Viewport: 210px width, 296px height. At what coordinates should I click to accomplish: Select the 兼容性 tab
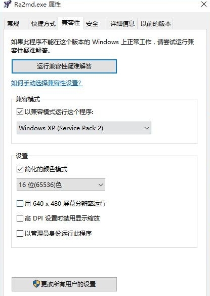[x=71, y=23]
